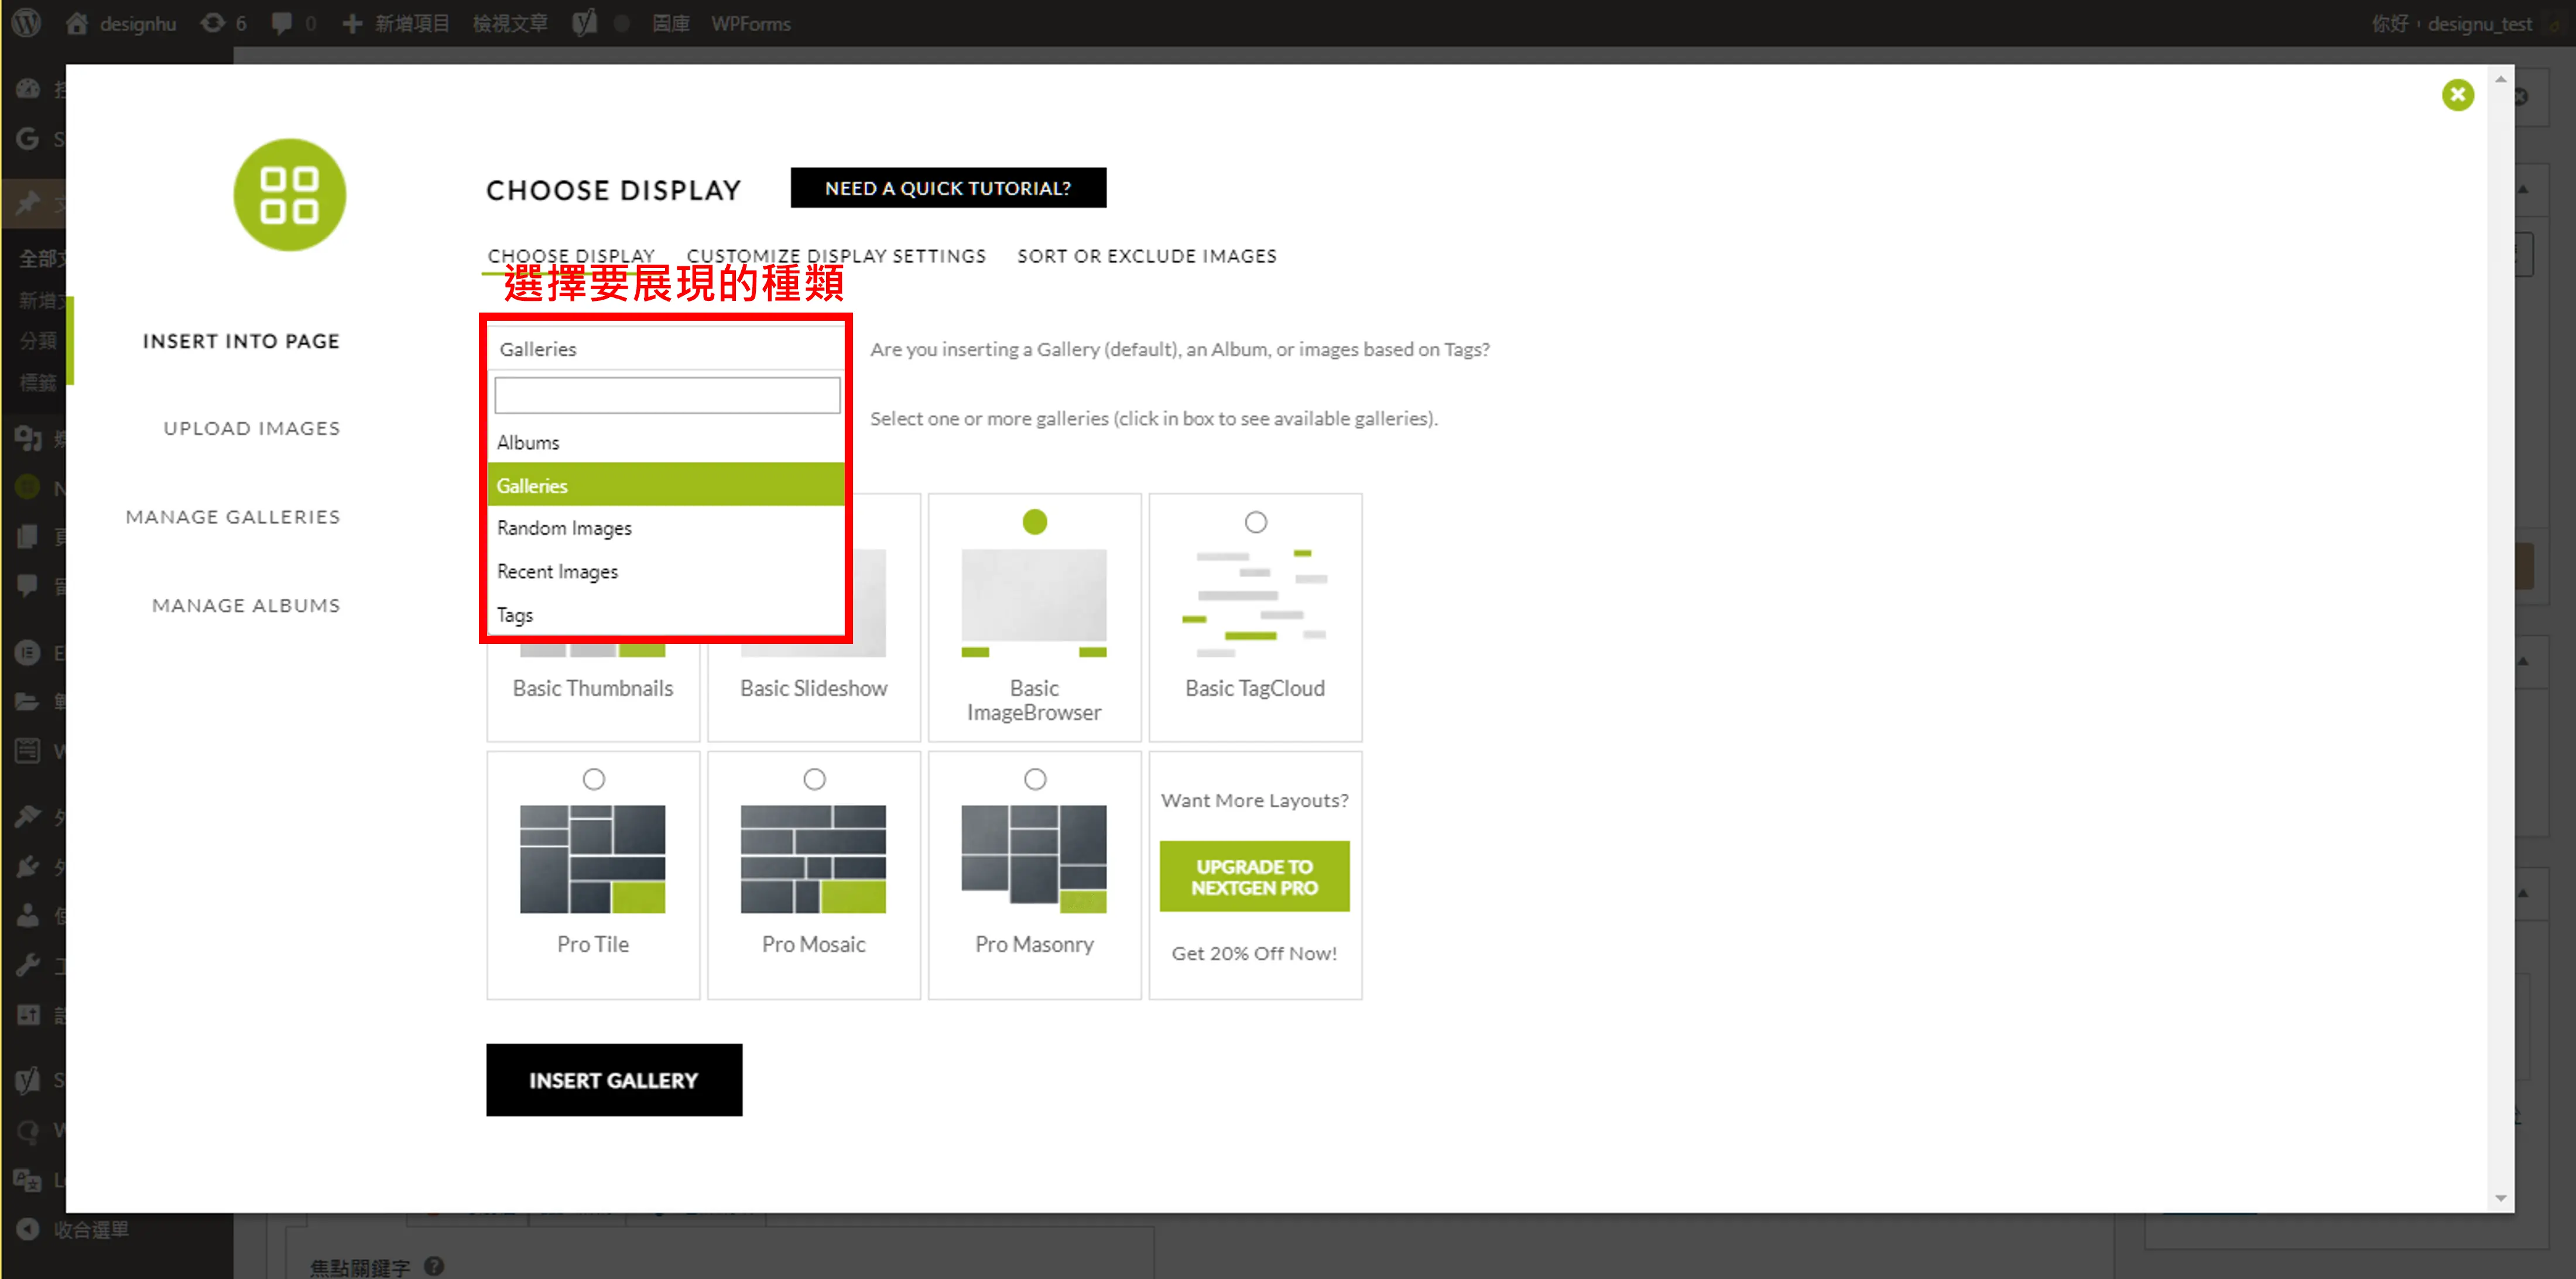Open the Tools wrench icon in sidebar

28,965
